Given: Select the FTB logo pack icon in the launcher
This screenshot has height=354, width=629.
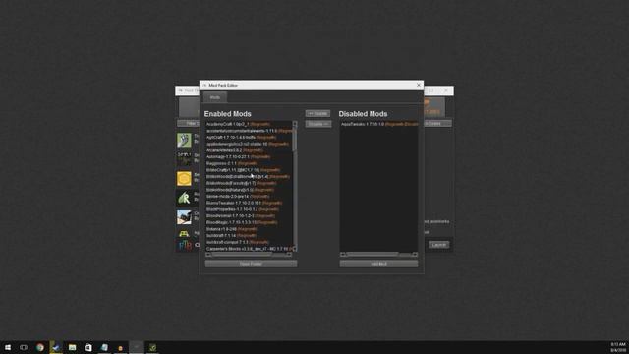Looking at the screenshot, I should [185, 245].
